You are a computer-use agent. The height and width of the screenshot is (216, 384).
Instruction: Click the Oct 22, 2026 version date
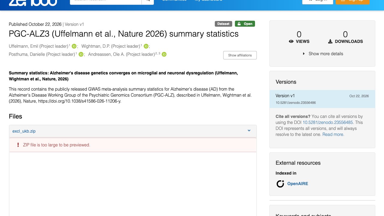pos(359,96)
